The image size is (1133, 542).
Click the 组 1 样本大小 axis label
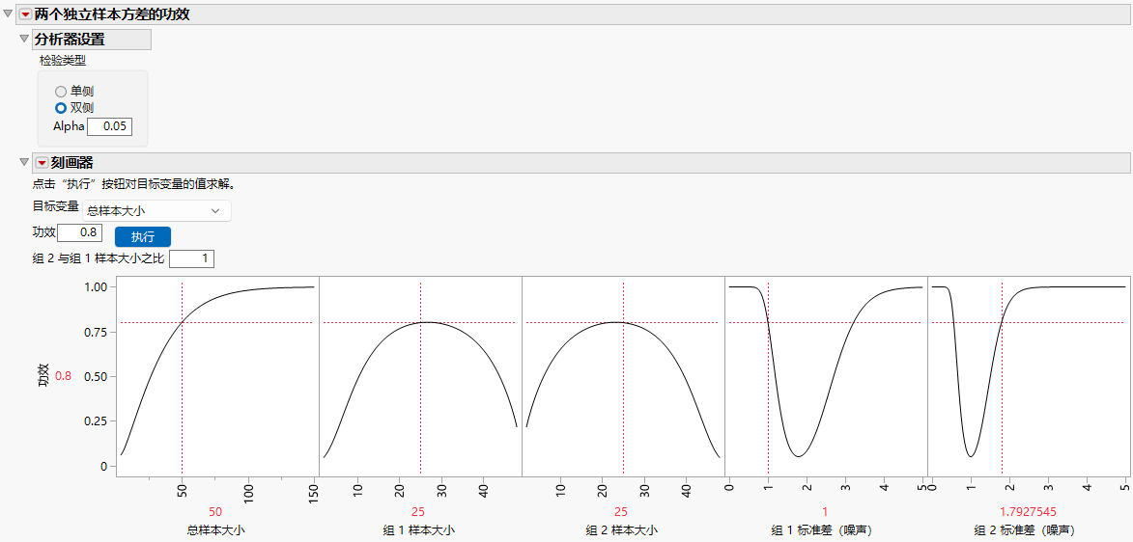418,530
